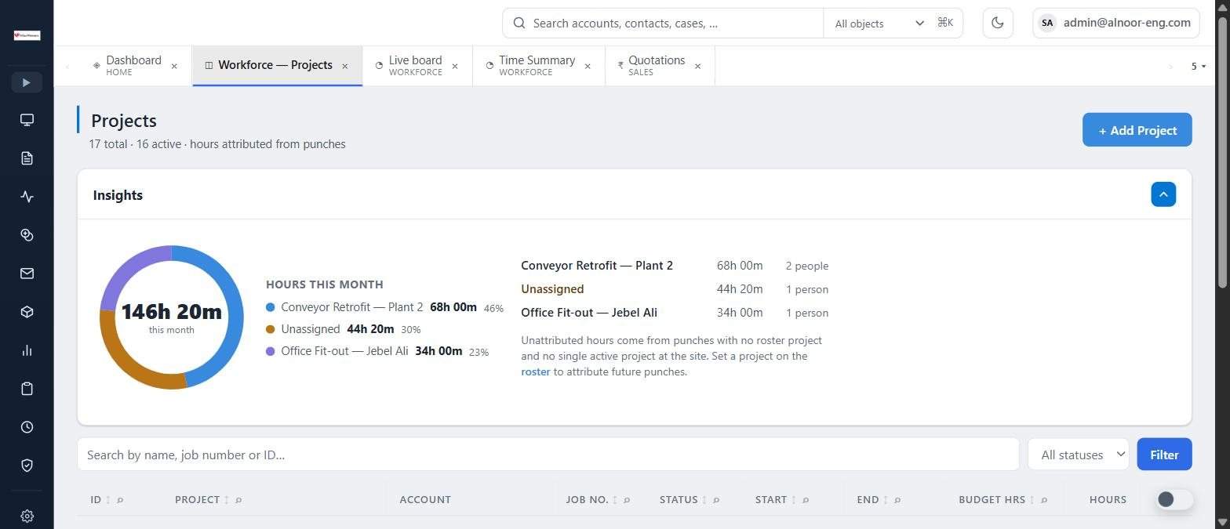
Task: Close the Quotations tab
Action: (697, 67)
